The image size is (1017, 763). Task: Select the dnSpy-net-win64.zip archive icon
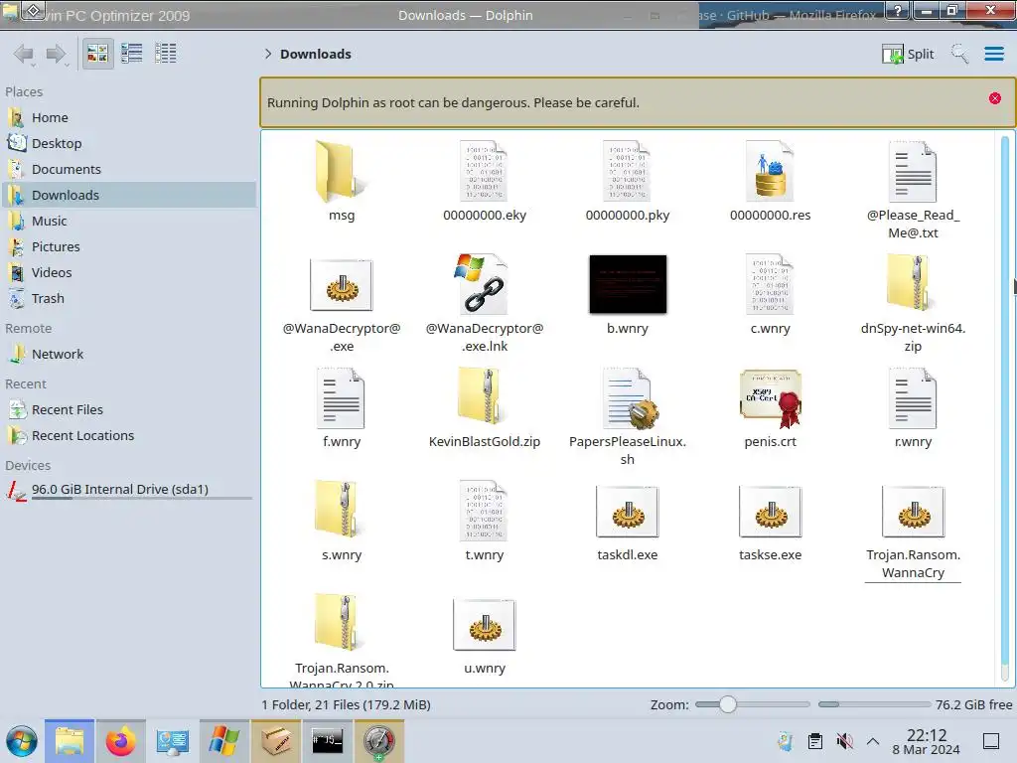coord(910,283)
